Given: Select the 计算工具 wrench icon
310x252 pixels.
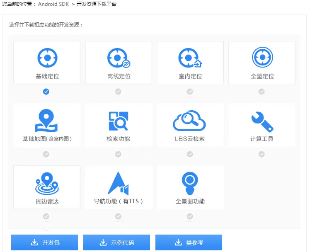Looking at the screenshot, I should tap(262, 122).
